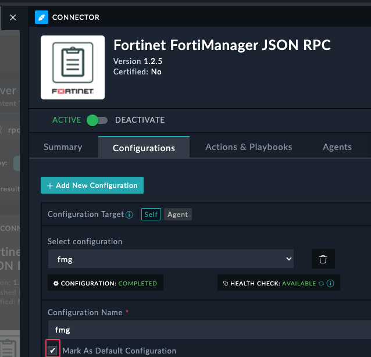Delete the fmg configuration via trash icon
371x357 pixels.
[323, 259]
